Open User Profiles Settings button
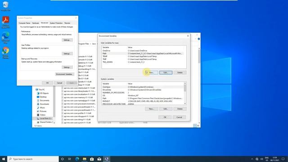 coord(67,54)
